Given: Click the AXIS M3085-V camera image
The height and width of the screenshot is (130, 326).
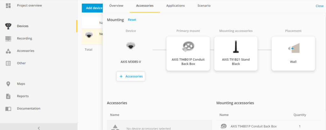Looking at the screenshot, I should pyautogui.click(x=131, y=45).
